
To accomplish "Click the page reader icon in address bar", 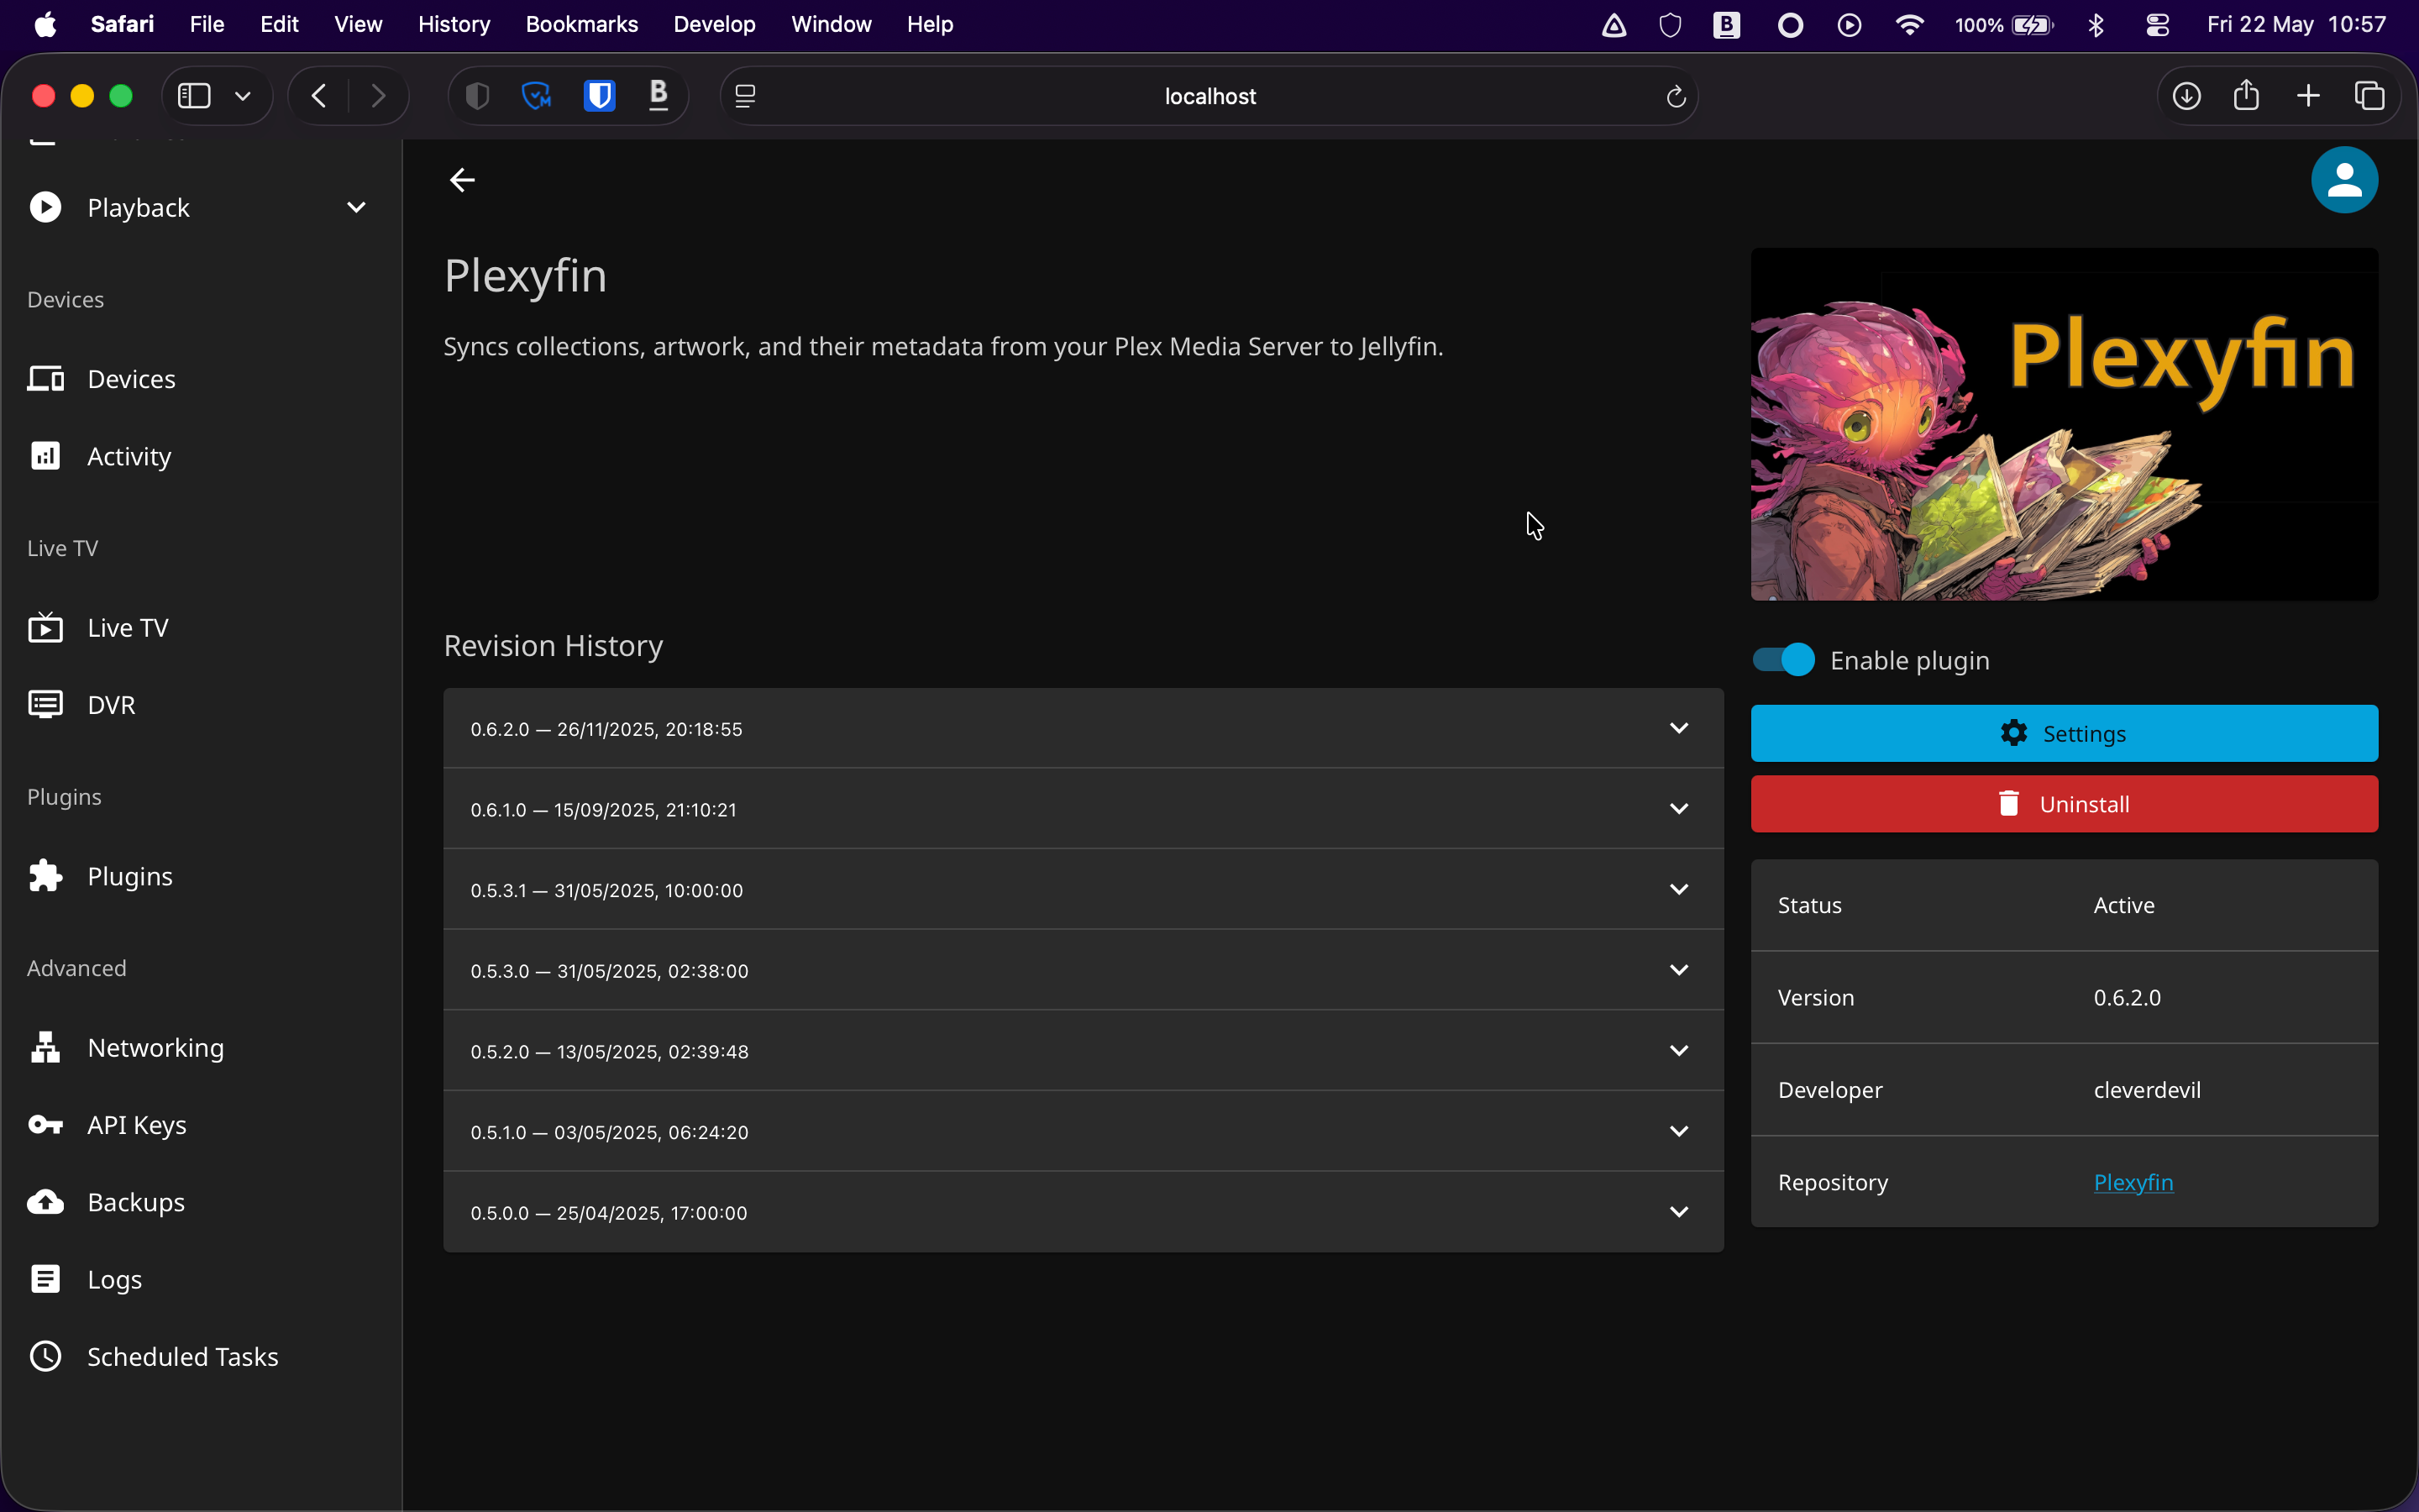I will [x=745, y=96].
